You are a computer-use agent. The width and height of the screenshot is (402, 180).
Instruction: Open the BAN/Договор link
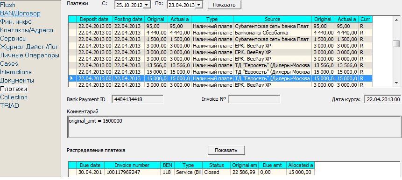[20, 14]
